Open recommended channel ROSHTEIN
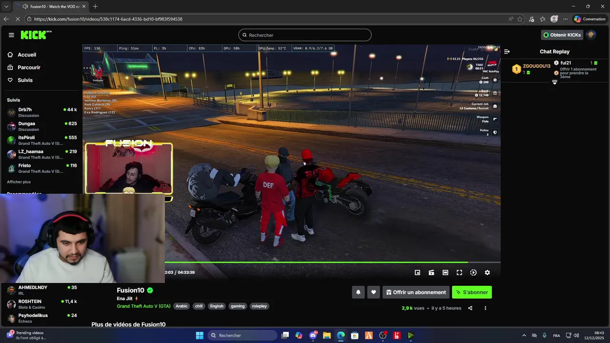Screen dimensions: 610x343 42,304
